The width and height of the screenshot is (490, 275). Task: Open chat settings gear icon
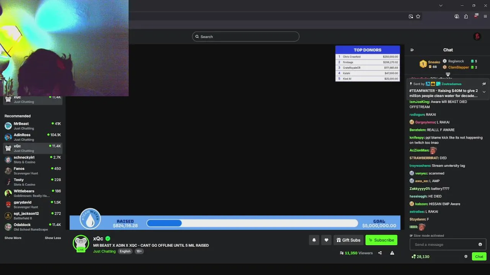click(466, 256)
